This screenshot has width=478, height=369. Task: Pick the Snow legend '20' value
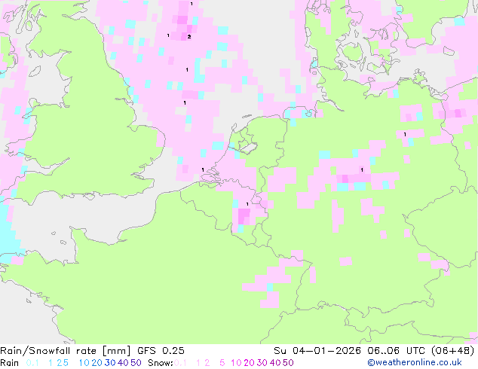point(249,363)
